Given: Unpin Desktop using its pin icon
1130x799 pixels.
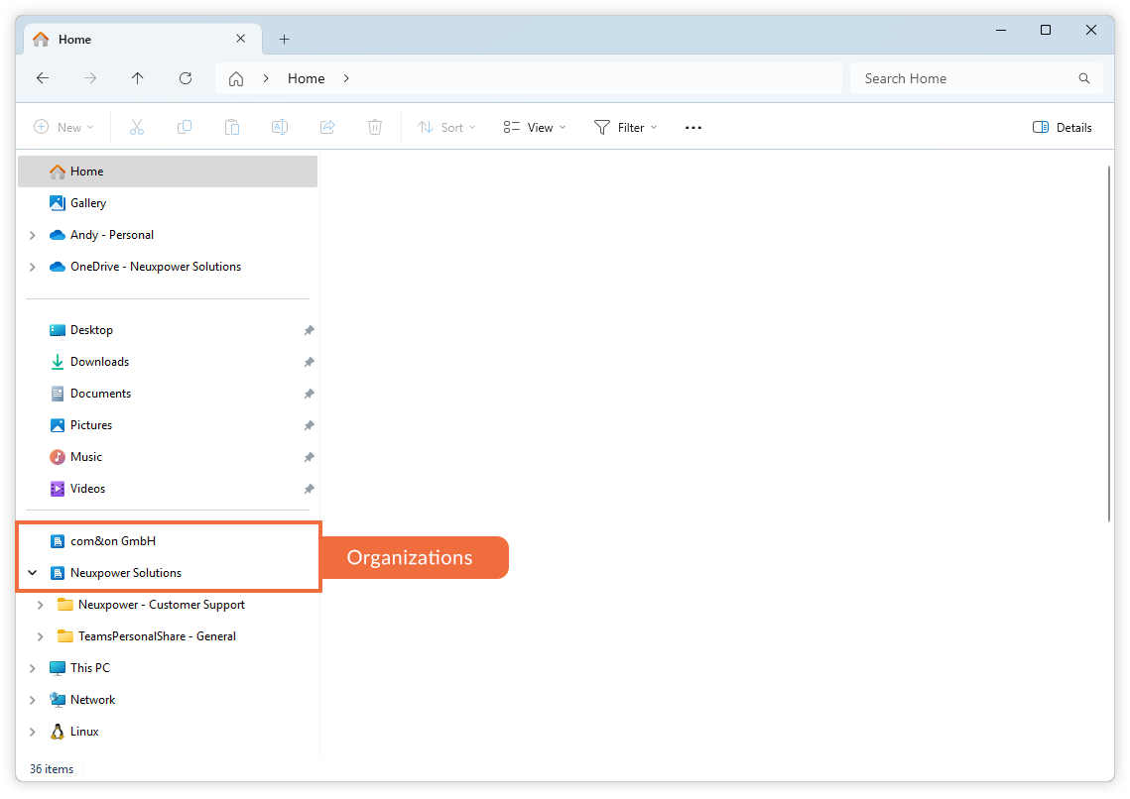Looking at the screenshot, I should click(x=309, y=329).
